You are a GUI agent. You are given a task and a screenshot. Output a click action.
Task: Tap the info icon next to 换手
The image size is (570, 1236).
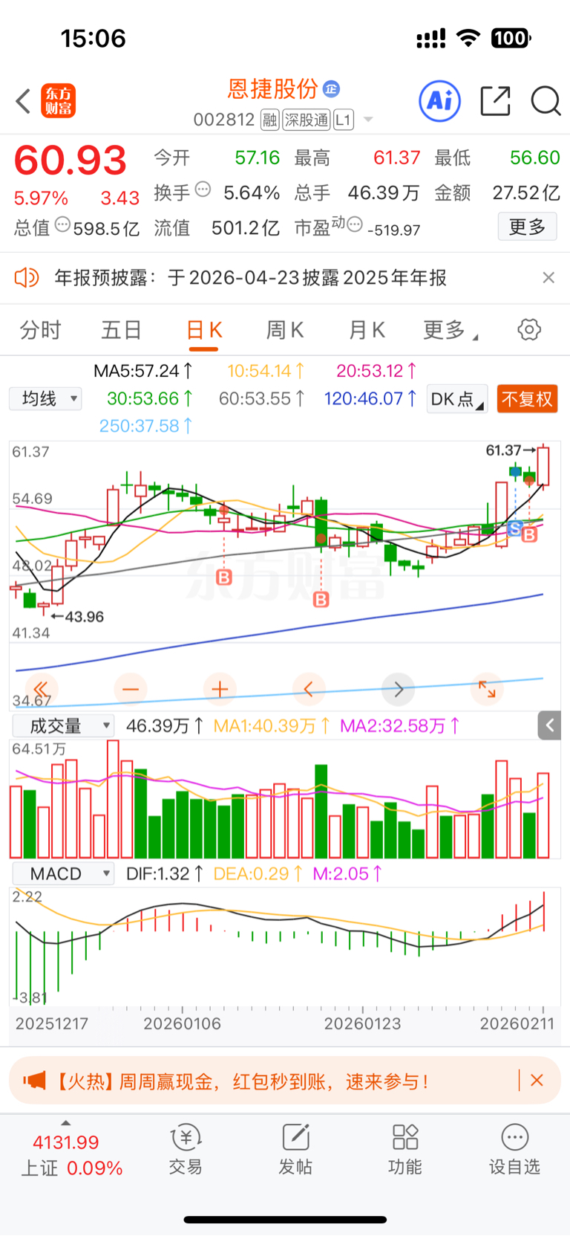pyautogui.click(x=203, y=190)
